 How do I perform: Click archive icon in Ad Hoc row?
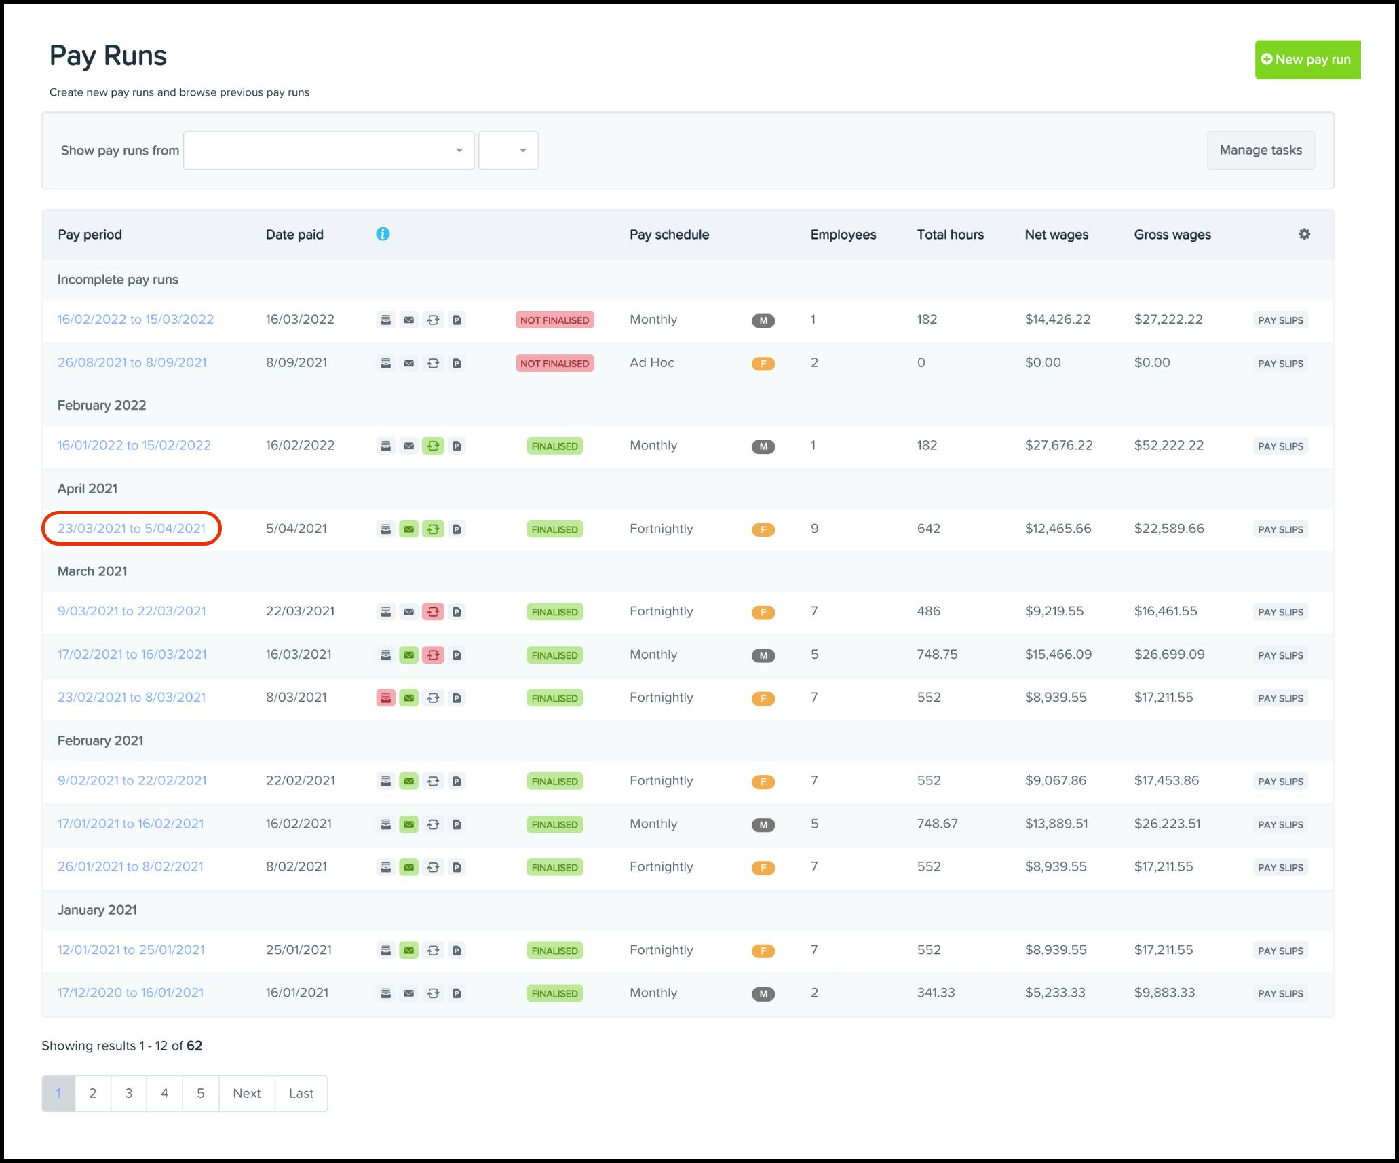click(385, 364)
